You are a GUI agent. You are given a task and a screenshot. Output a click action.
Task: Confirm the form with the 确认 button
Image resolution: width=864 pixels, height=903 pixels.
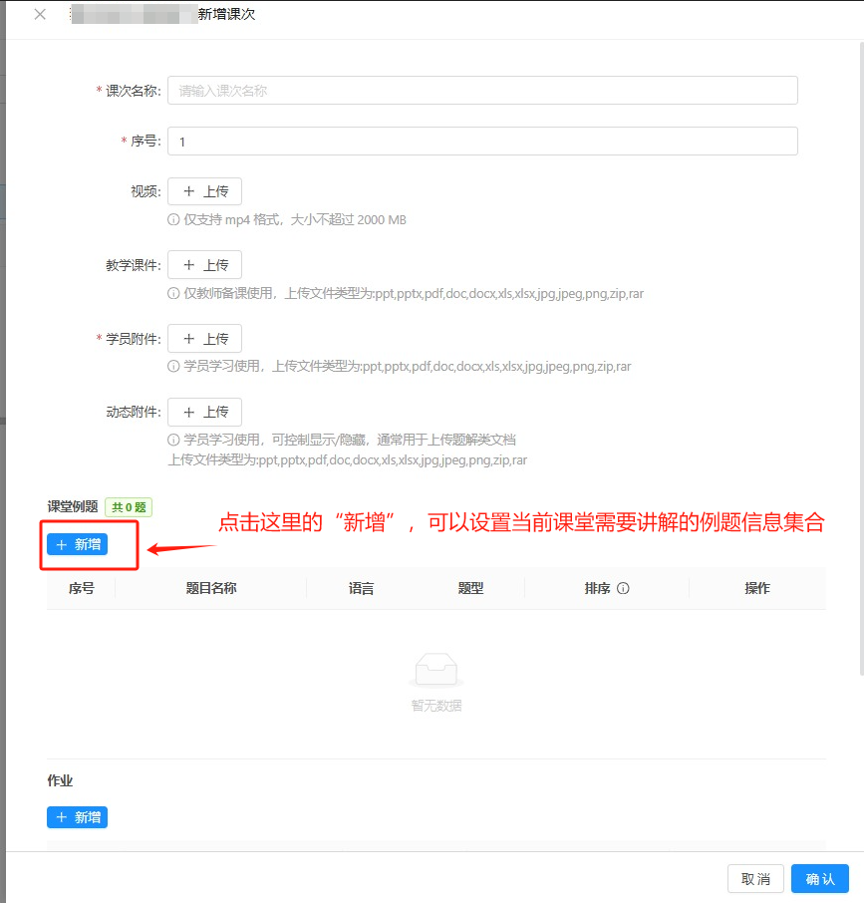[x=820, y=879]
